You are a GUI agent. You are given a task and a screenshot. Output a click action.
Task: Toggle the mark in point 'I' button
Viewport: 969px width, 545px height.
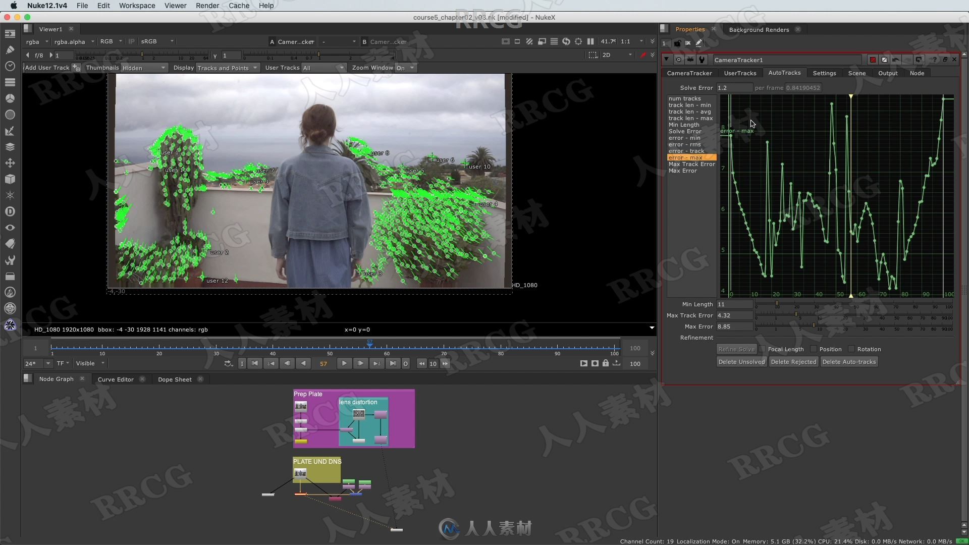[242, 363]
